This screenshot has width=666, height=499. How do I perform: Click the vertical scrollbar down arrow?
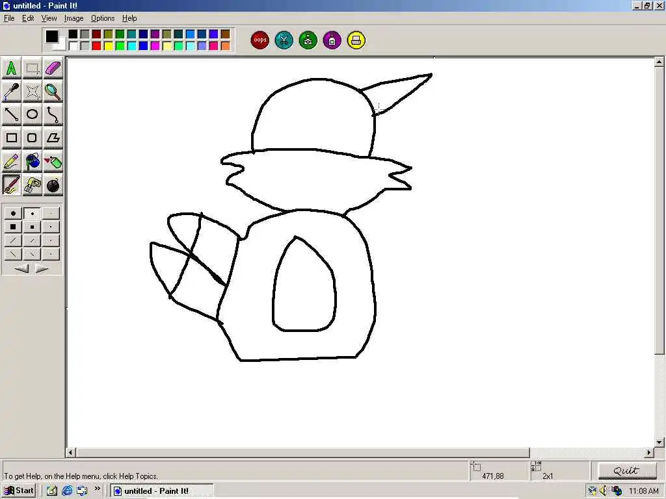coord(659,442)
